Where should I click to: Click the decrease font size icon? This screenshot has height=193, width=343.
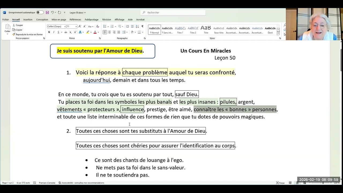click(84, 26)
